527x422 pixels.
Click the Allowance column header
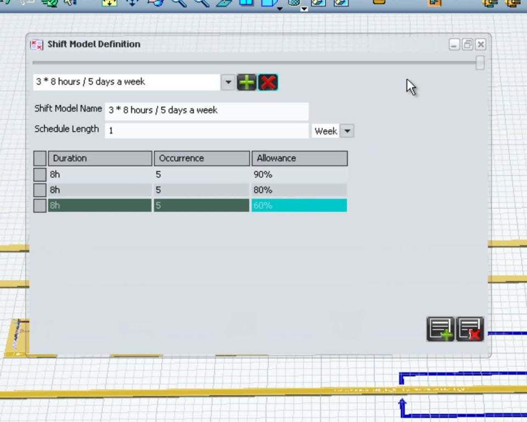click(300, 158)
